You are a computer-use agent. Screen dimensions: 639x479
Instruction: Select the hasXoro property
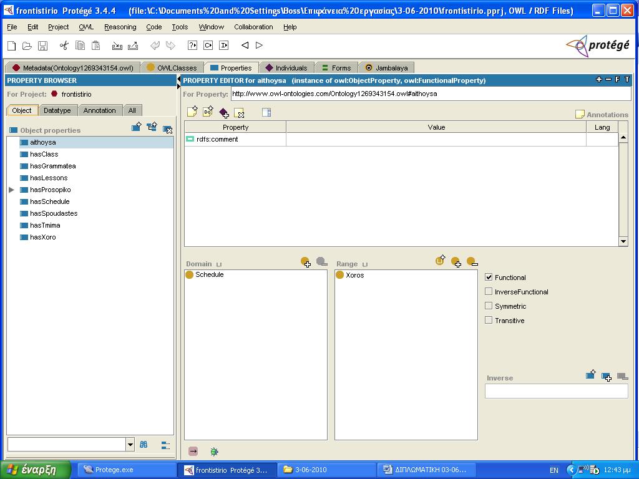pyautogui.click(x=43, y=236)
